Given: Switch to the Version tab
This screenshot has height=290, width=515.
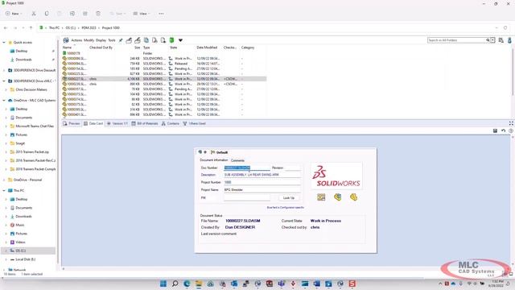Looking at the screenshot, I should pos(117,123).
